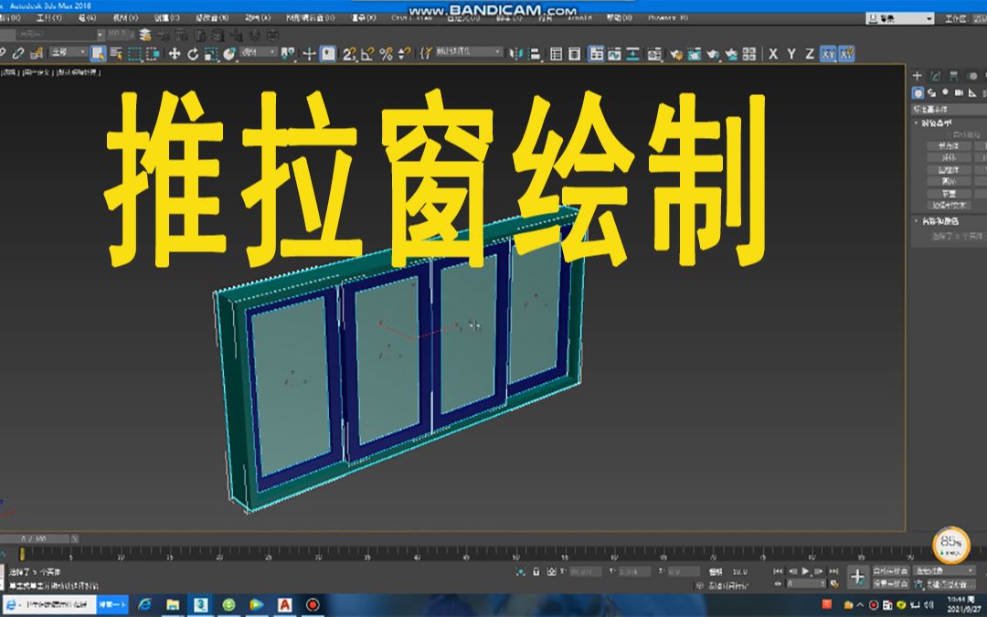Open the selection filter dropdown showing 全部
This screenshot has height=617, width=987.
coord(64,53)
